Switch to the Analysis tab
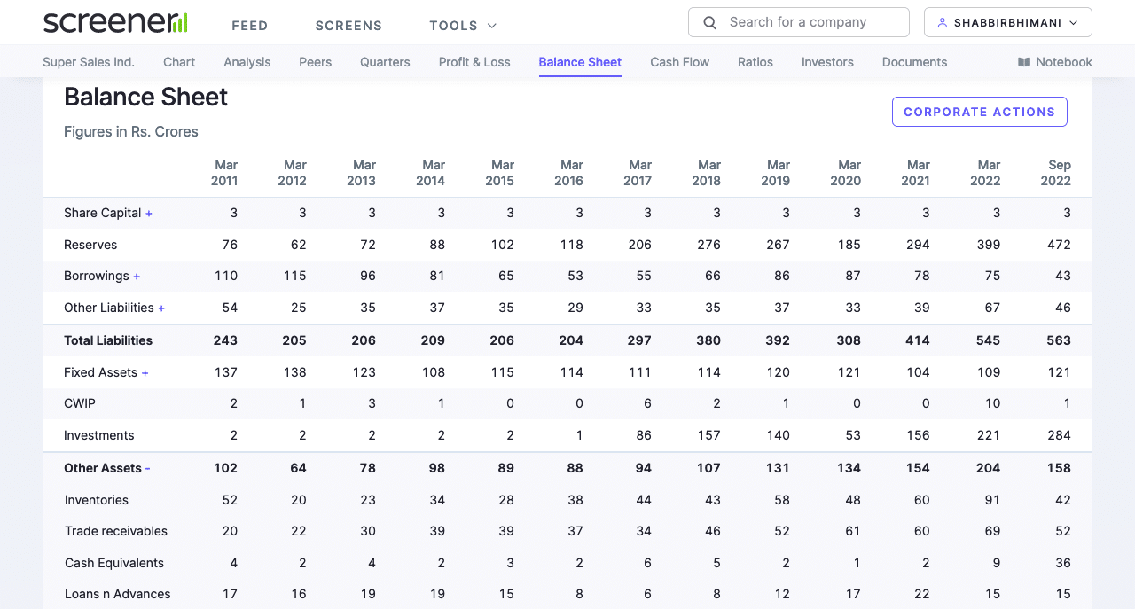Viewport: 1135px width, 609px height. tap(247, 62)
